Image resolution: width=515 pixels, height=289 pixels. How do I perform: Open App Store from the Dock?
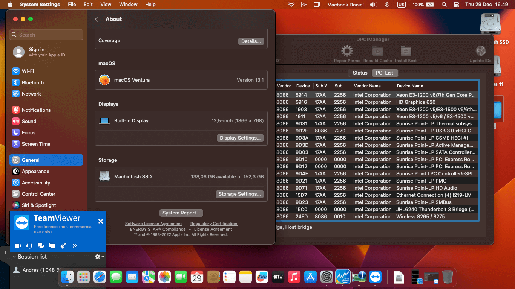[310, 277]
